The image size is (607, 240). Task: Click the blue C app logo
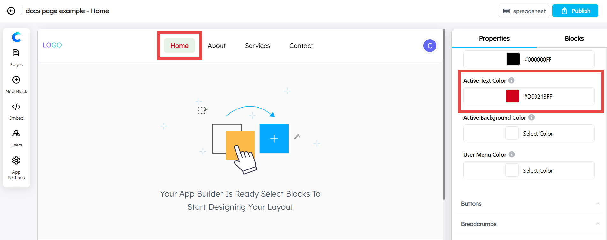click(17, 37)
